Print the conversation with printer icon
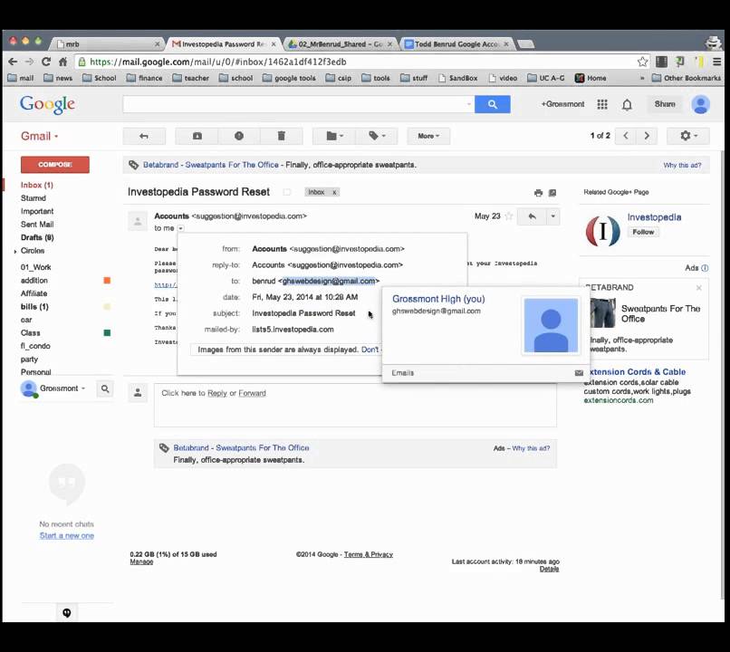 [538, 193]
